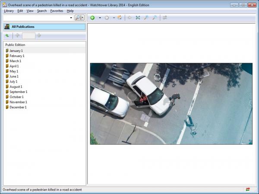Open the Library menu

9,11
